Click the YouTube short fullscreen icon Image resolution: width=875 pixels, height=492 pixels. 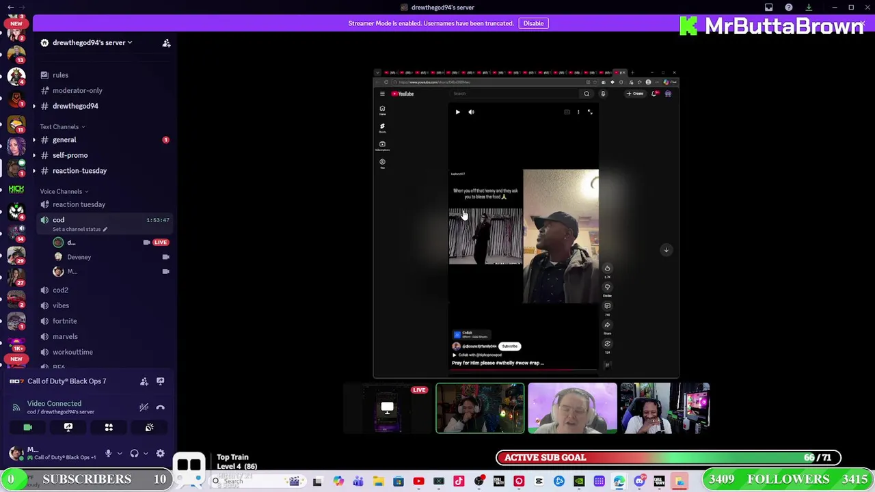click(x=590, y=112)
